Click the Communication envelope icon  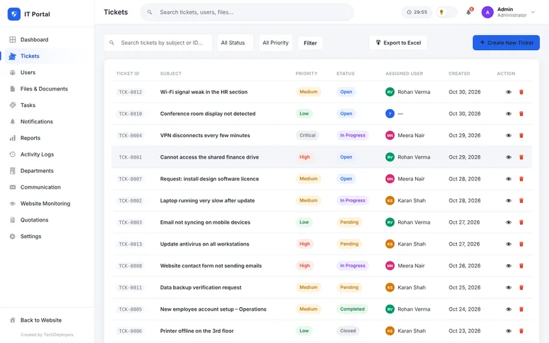pos(12,187)
